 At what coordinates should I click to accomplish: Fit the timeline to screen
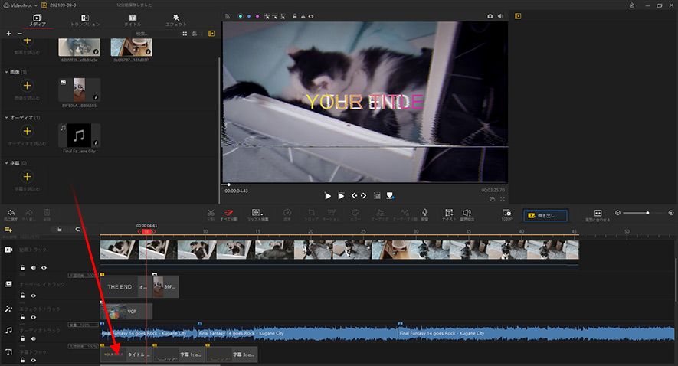(598, 214)
